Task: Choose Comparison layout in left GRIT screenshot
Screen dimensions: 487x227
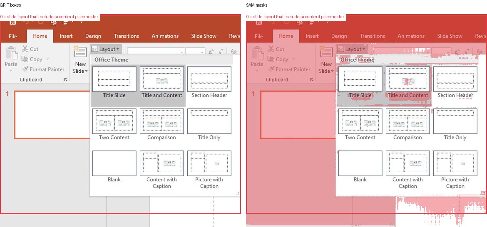Action: 162,125
